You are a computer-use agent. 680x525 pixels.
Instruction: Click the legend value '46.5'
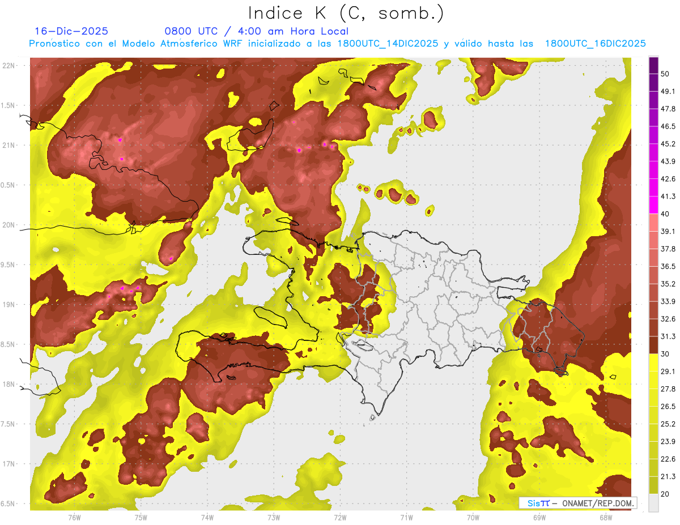(x=668, y=126)
